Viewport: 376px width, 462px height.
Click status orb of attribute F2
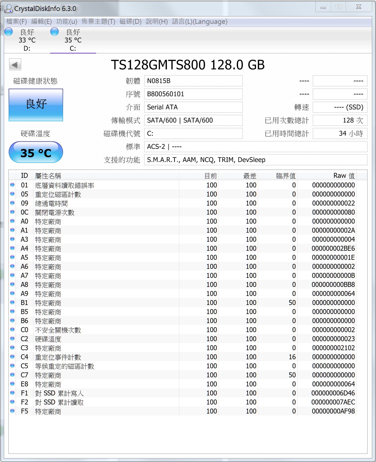click(12, 402)
